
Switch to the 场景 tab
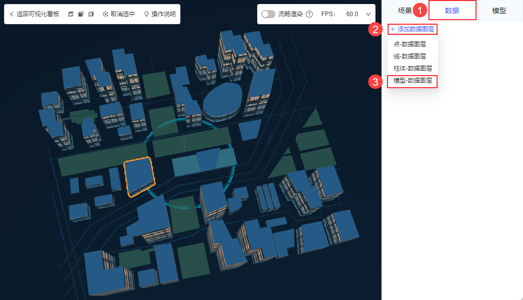click(x=405, y=11)
